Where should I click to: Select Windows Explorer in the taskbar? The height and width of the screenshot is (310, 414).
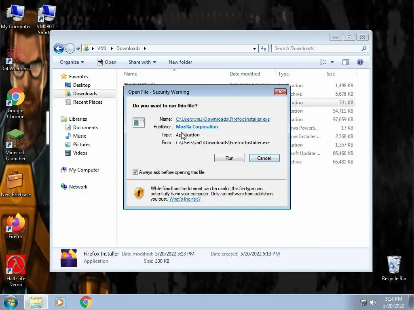click(x=36, y=302)
